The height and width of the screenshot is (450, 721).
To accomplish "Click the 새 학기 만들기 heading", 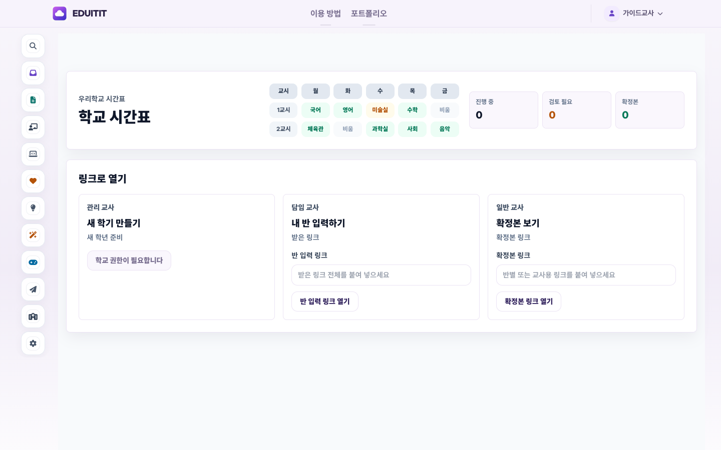I will point(114,223).
